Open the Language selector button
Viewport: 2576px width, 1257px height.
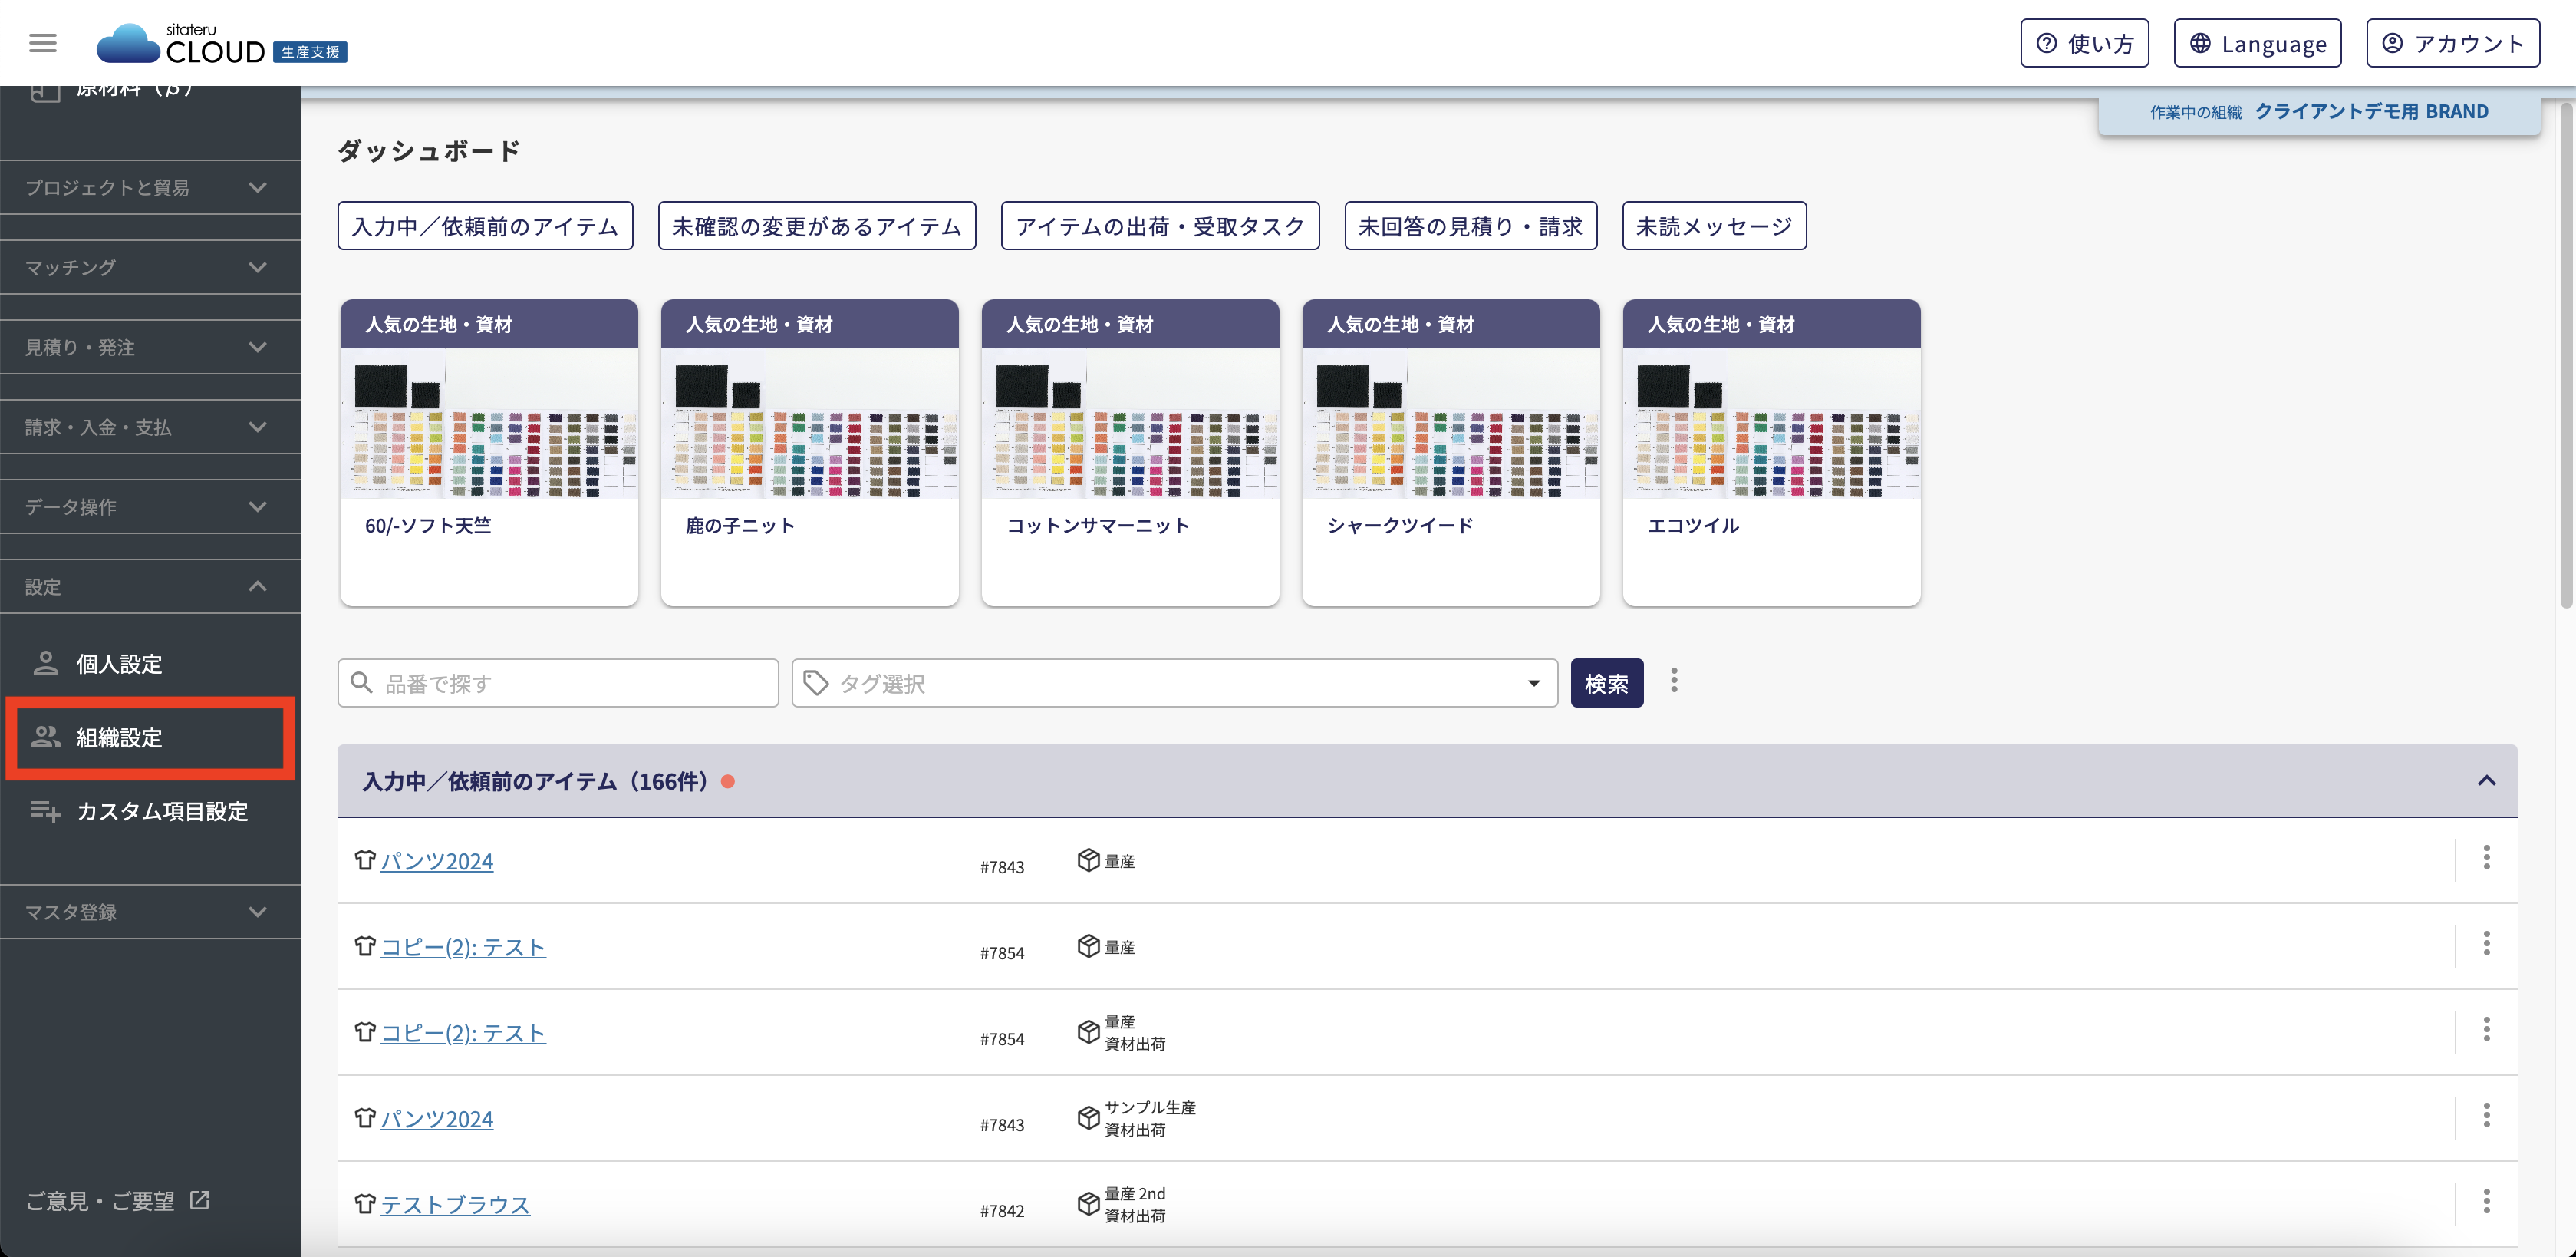2257,43
